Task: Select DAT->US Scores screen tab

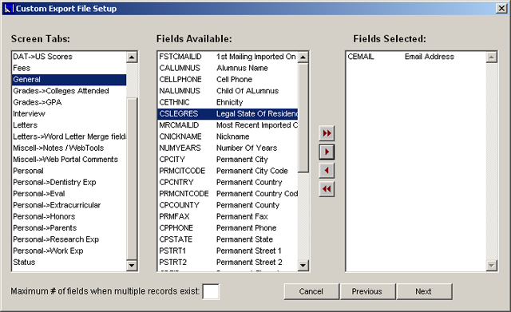Action: (x=69, y=57)
